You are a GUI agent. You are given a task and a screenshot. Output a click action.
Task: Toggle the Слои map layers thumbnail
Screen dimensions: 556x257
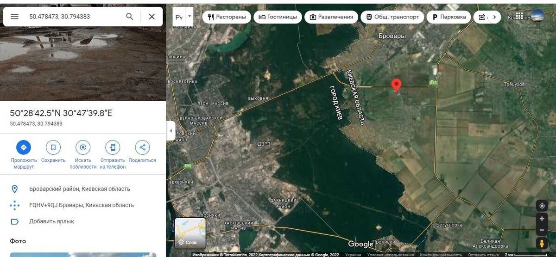190,233
